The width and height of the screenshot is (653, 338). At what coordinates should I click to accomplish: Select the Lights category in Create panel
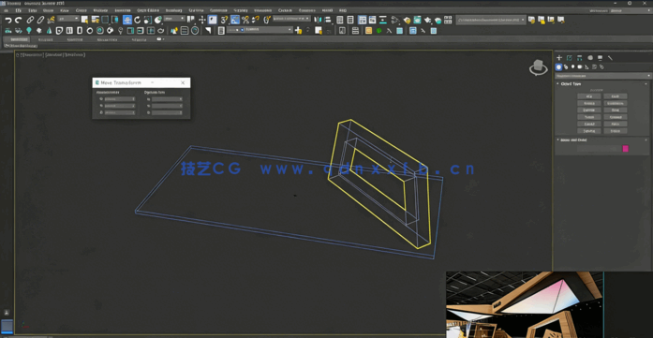pos(572,66)
